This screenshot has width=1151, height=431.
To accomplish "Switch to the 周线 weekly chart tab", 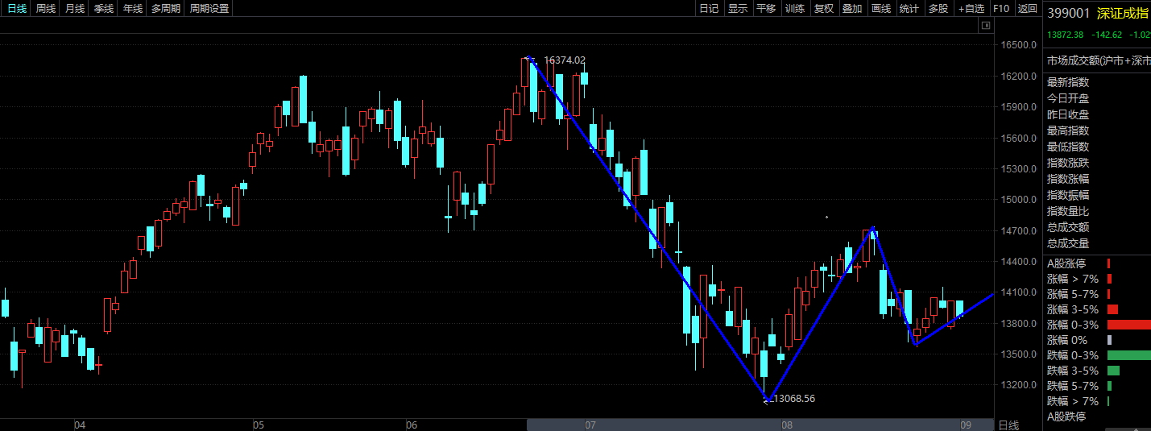I will pyautogui.click(x=46, y=9).
